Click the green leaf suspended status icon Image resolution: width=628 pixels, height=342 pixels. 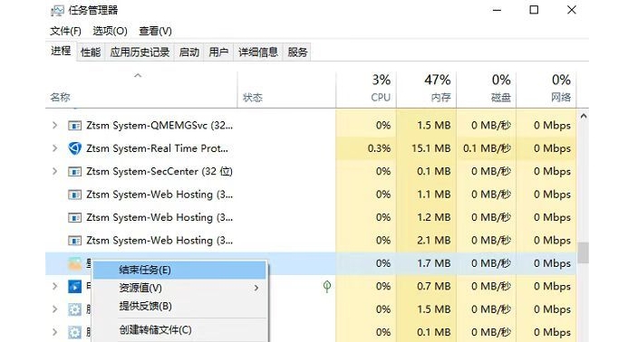pos(327,287)
